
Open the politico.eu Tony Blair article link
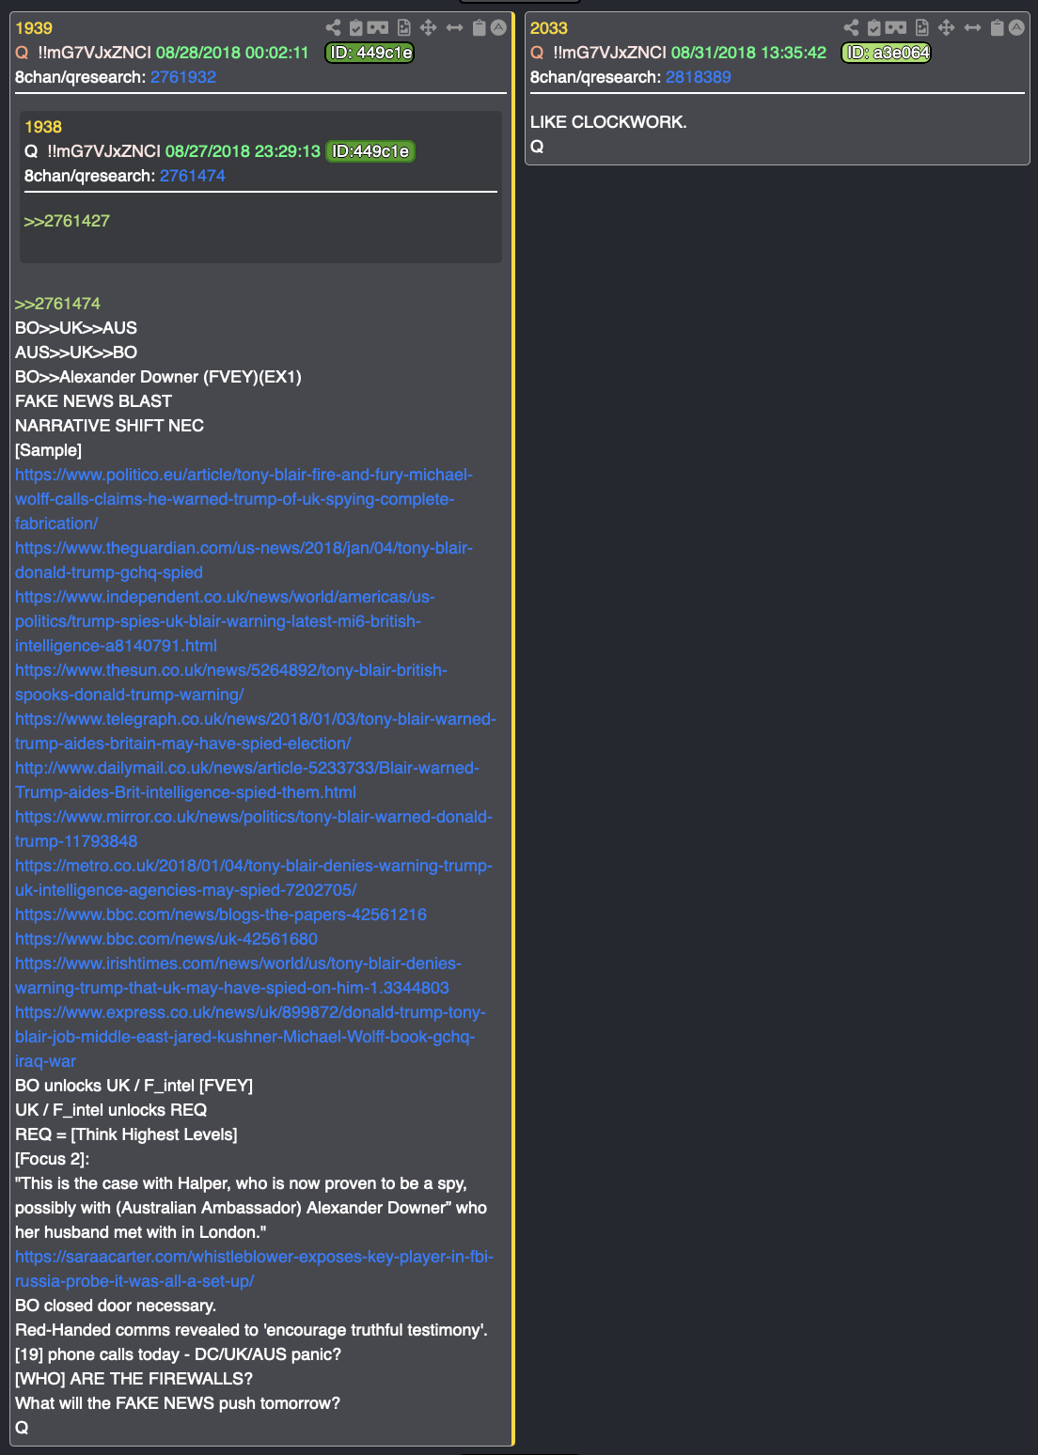click(244, 499)
